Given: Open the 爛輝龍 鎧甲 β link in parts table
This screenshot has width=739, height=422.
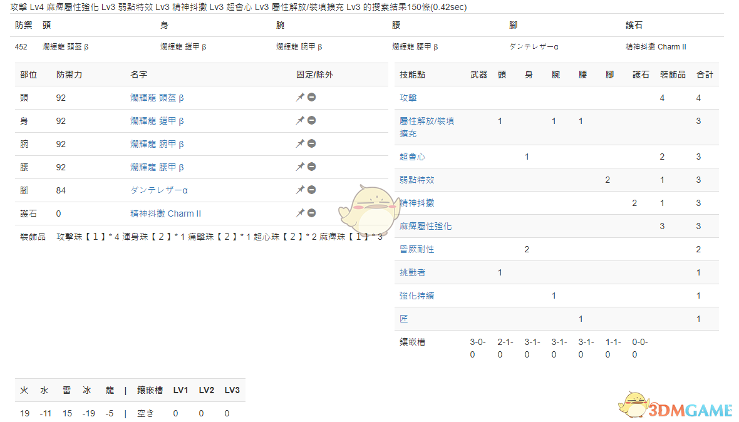Looking at the screenshot, I should coord(157,121).
